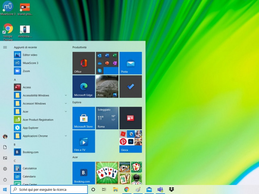Select MuseScore 3 desktop shortcut
The width and height of the screenshot is (259, 194).
point(8,8)
